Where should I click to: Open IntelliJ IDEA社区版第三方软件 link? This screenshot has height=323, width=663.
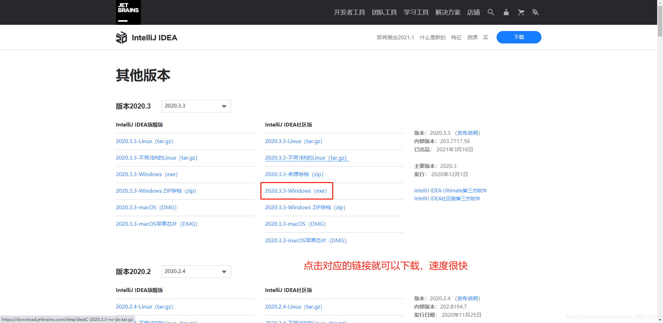point(447,199)
